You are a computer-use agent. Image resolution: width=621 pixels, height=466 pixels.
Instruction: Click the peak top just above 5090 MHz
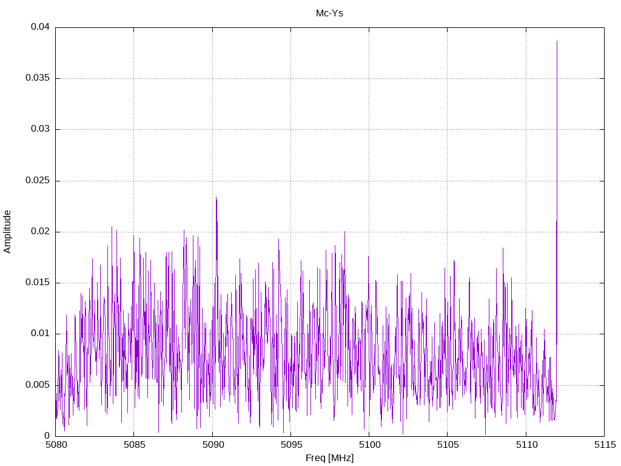216,197
